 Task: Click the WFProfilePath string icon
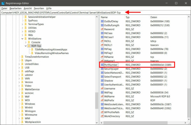102,112
